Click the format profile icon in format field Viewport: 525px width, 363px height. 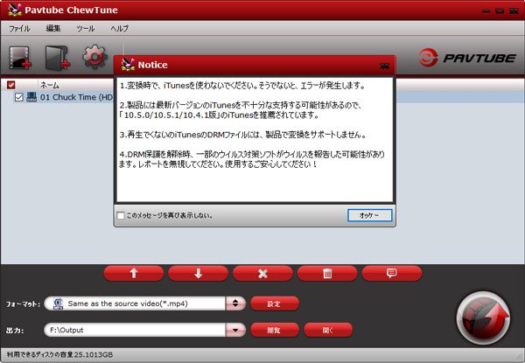59,304
